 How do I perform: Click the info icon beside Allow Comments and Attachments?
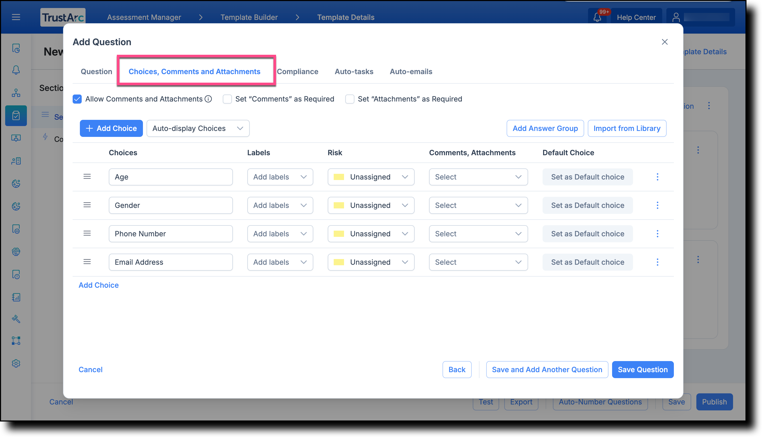click(x=208, y=99)
